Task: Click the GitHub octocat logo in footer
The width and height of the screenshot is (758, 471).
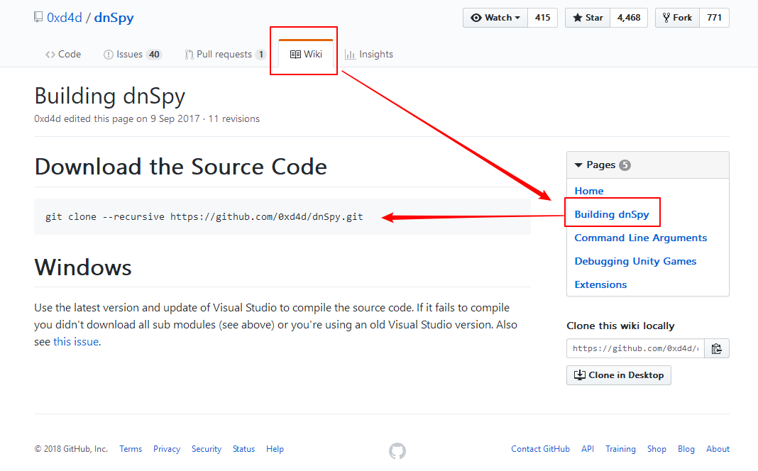Action: 397,450
